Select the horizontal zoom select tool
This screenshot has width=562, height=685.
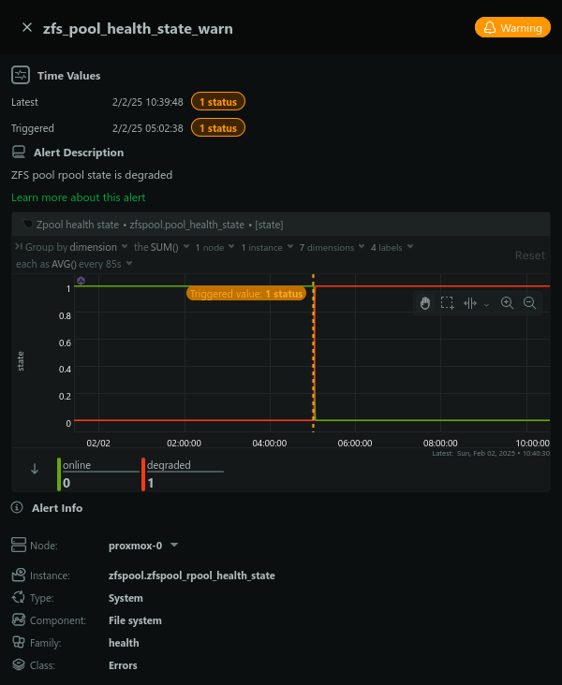[470, 303]
